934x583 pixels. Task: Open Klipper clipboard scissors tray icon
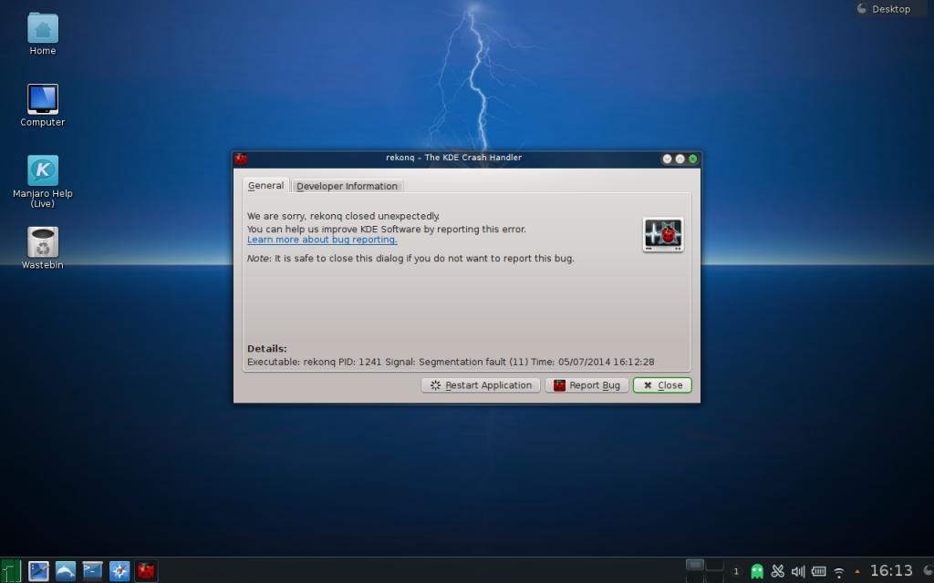point(778,571)
